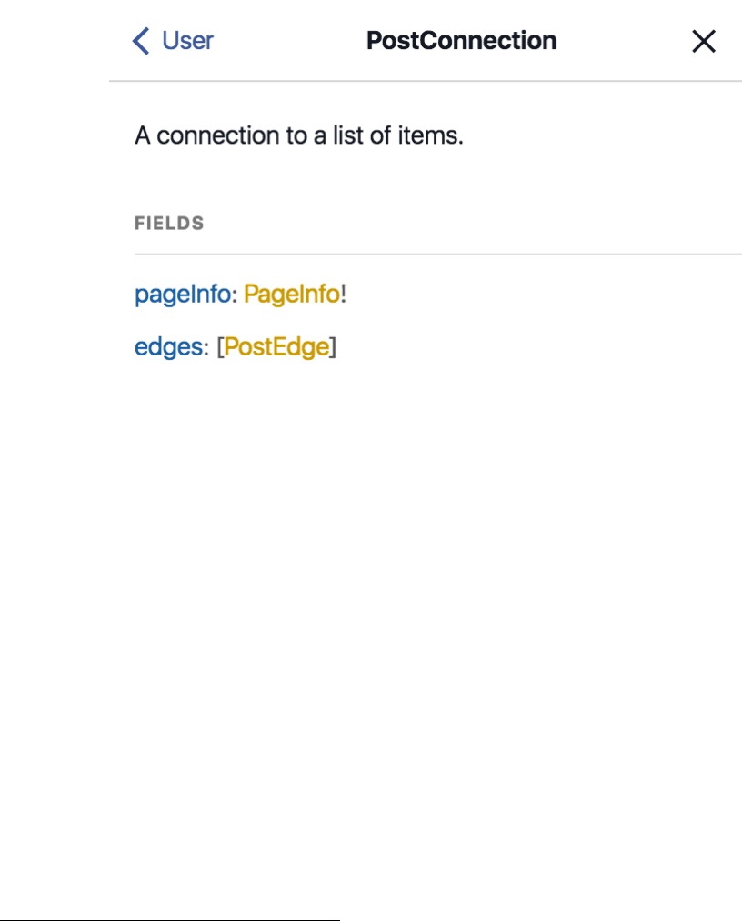The height and width of the screenshot is (921, 742).
Task: Click the opening bracket before PostEdge
Action: point(220,347)
